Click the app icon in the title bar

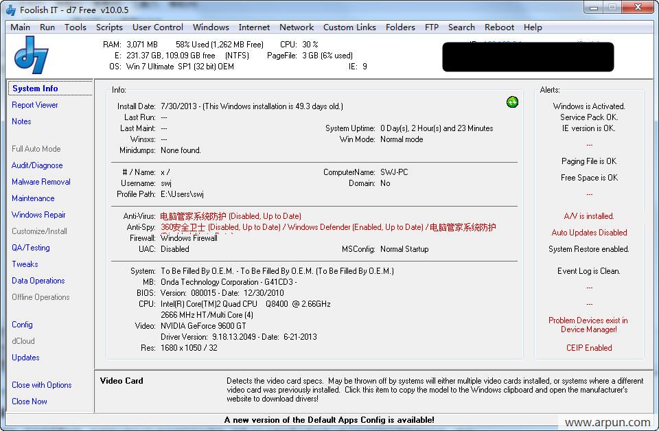(x=11, y=10)
